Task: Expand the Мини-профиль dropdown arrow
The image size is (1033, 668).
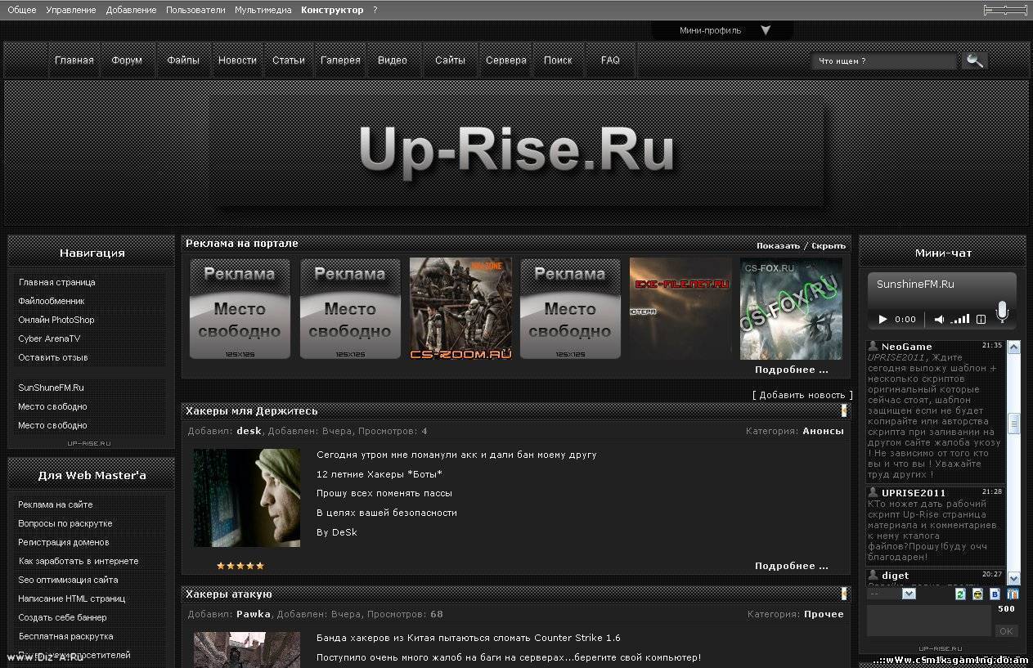Action: click(766, 30)
